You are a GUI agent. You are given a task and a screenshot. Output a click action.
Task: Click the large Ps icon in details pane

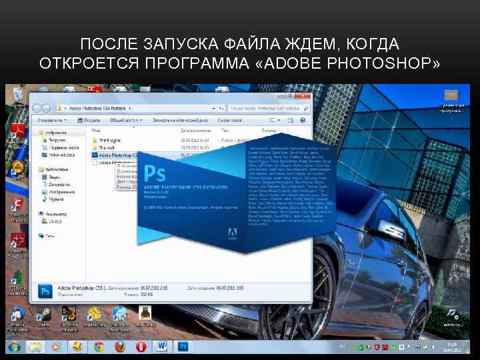(x=45, y=291)
